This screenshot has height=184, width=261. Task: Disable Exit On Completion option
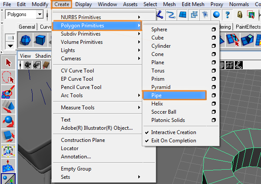(x=174, y=141)
